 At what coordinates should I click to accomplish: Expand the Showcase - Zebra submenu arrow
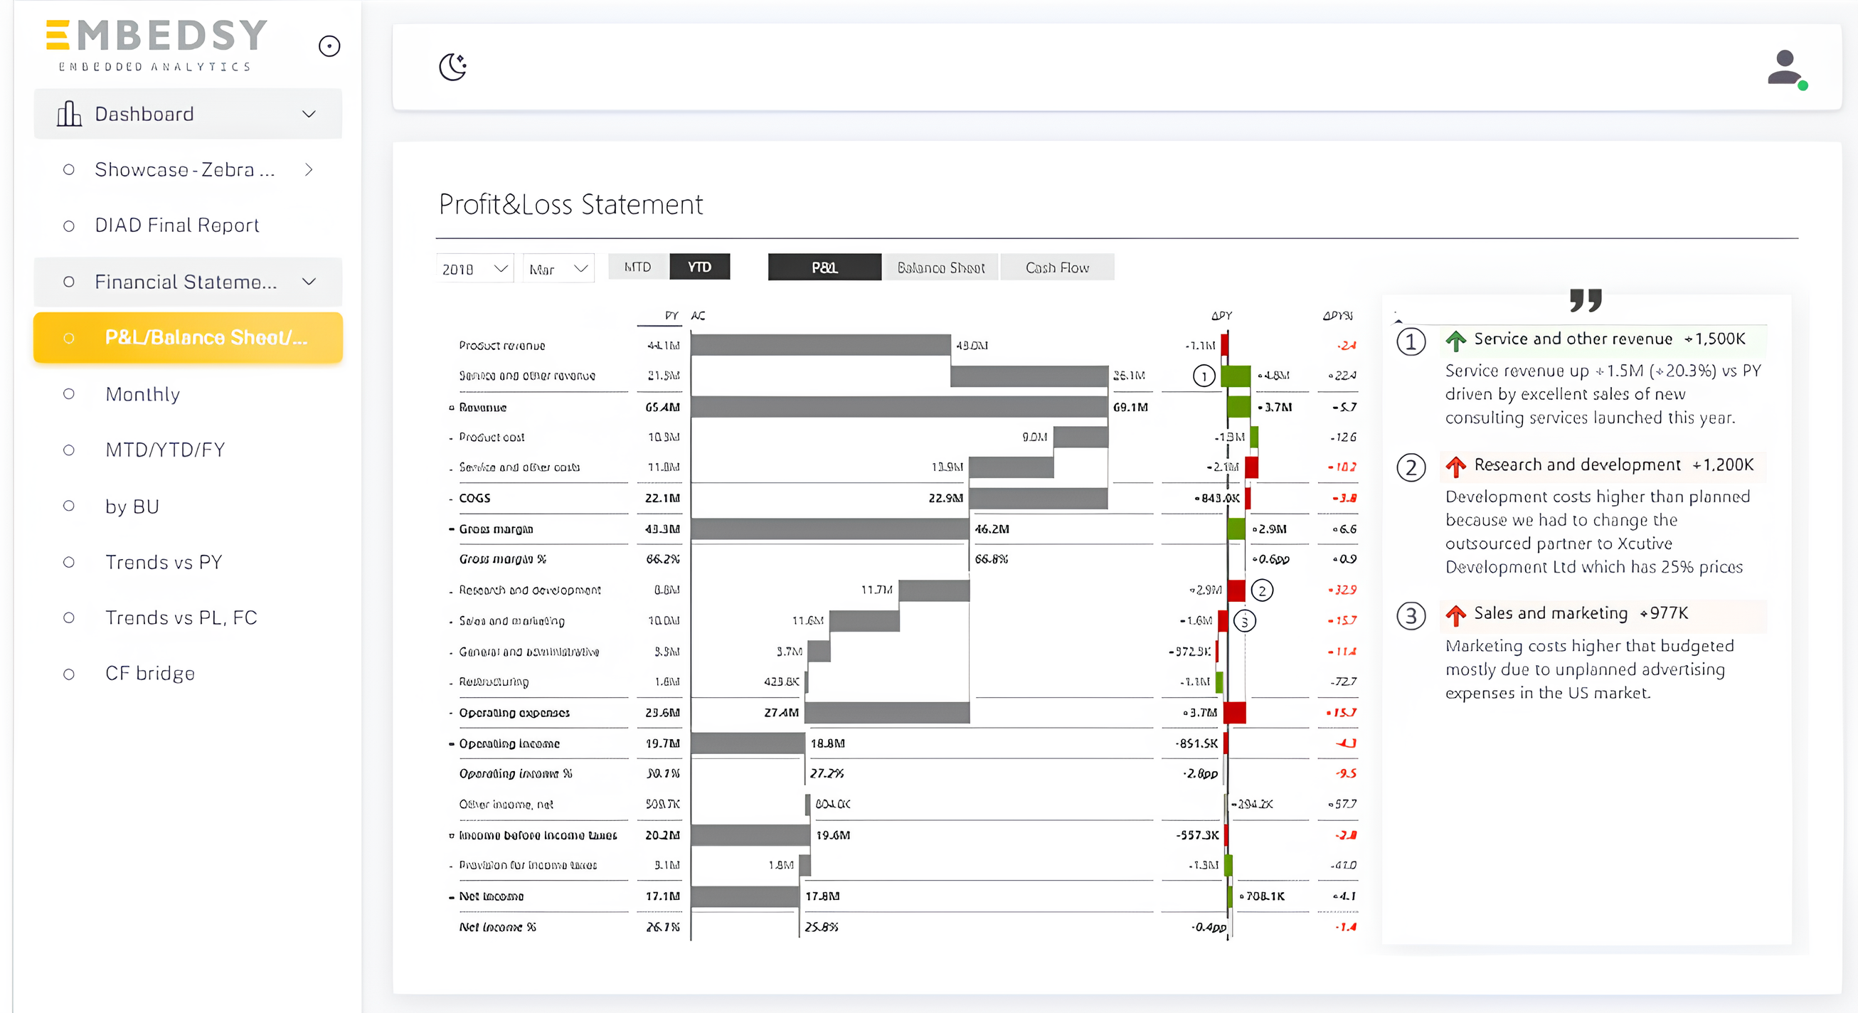309,169
